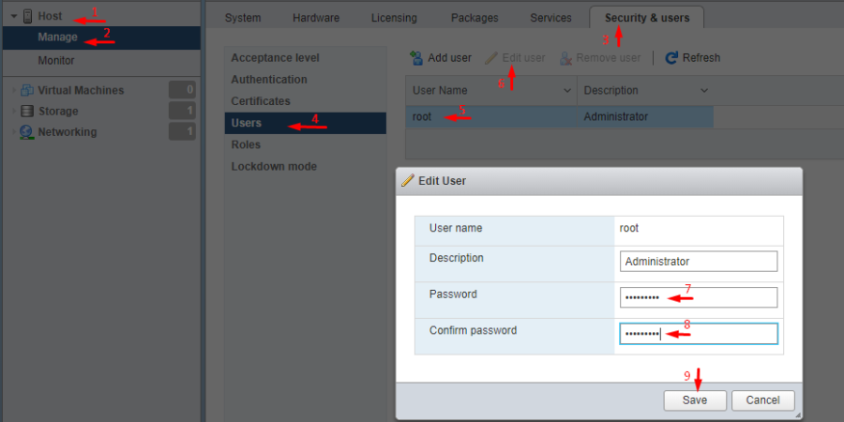Click the Refresh icon
Screen dimensions: 844x422
[671, 58]
